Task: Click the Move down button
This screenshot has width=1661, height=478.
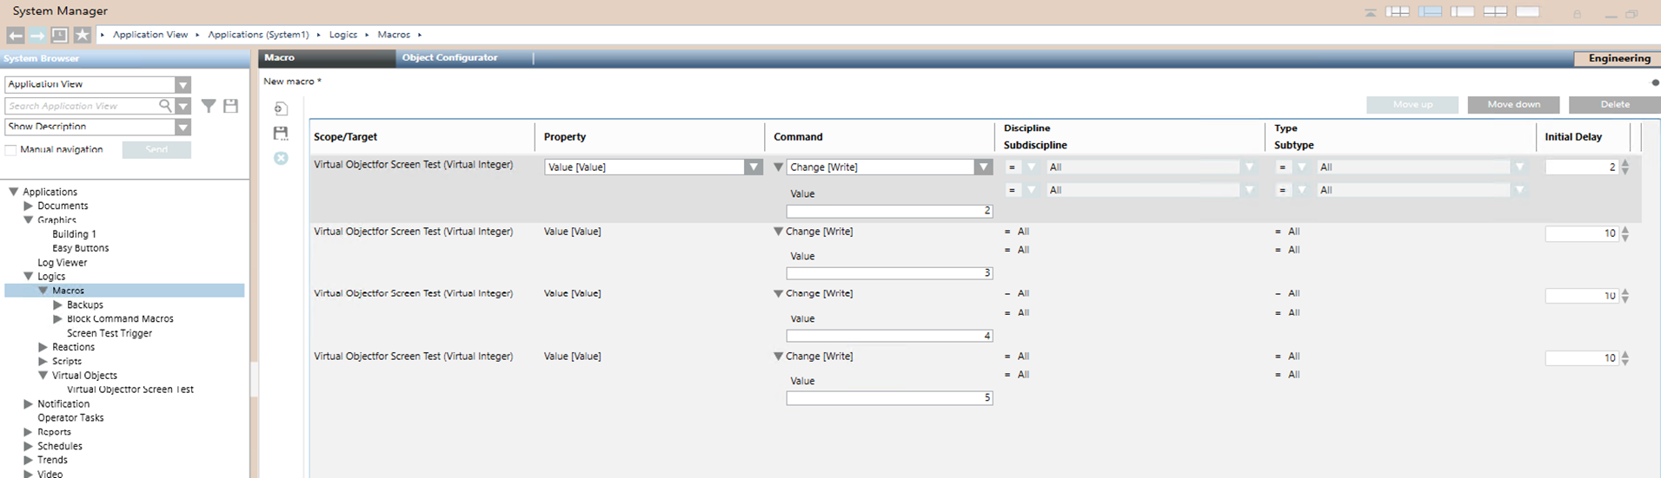Action: click(x=1513, y=105)
